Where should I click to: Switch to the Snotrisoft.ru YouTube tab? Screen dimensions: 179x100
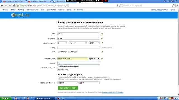[x=39, y=2]
